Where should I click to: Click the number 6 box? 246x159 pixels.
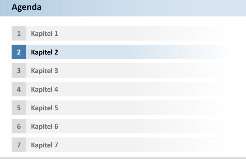(x=19, y=126)
